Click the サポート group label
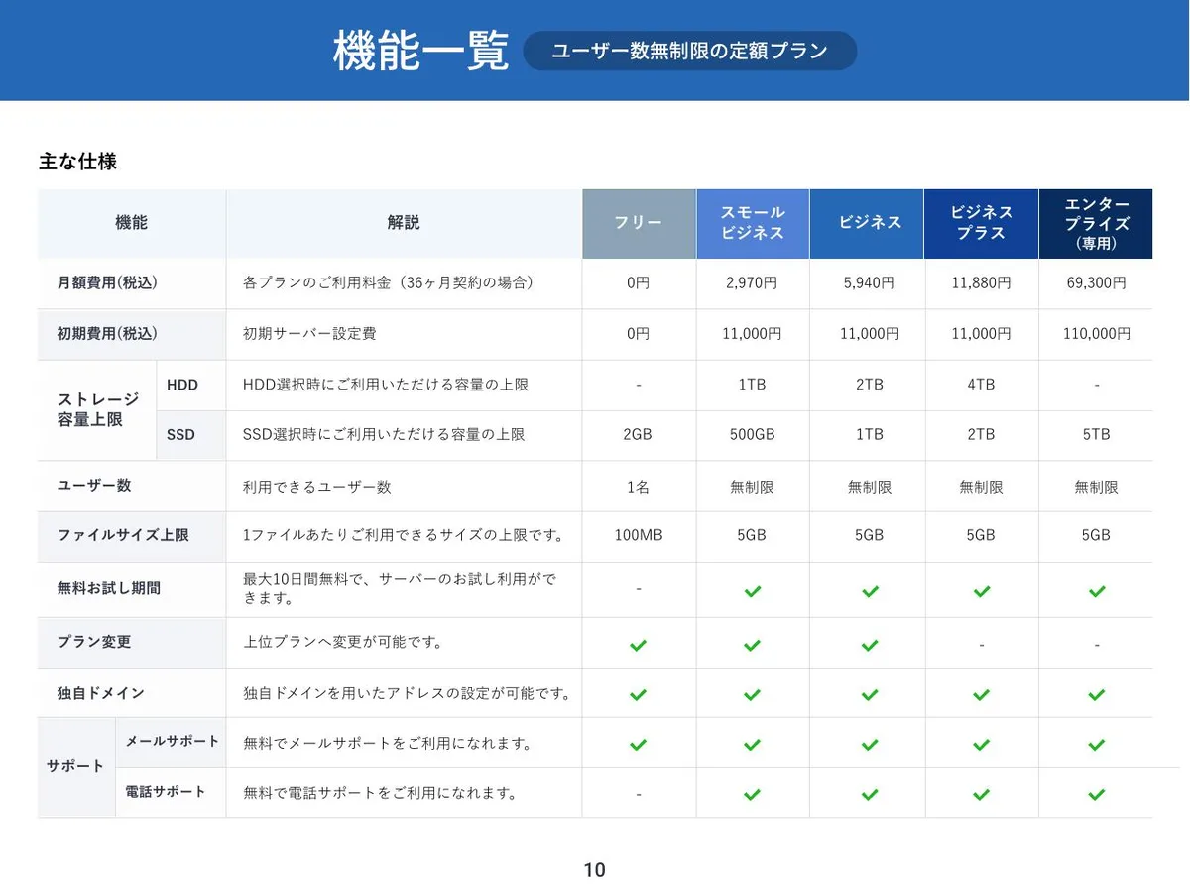The height and width of the screenshot is (892, 1190). point(75,766)
